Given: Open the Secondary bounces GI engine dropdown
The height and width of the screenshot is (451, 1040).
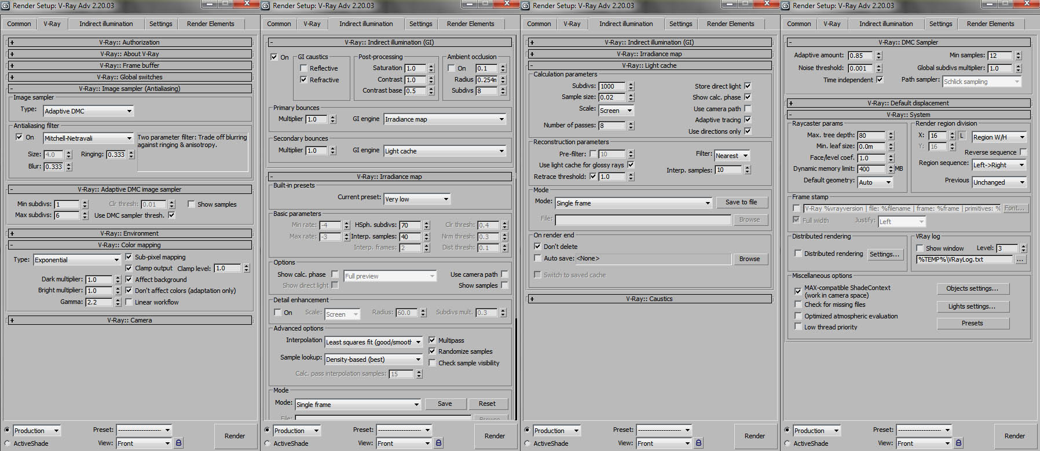Looking at the screenshot, I should [445, 151].
